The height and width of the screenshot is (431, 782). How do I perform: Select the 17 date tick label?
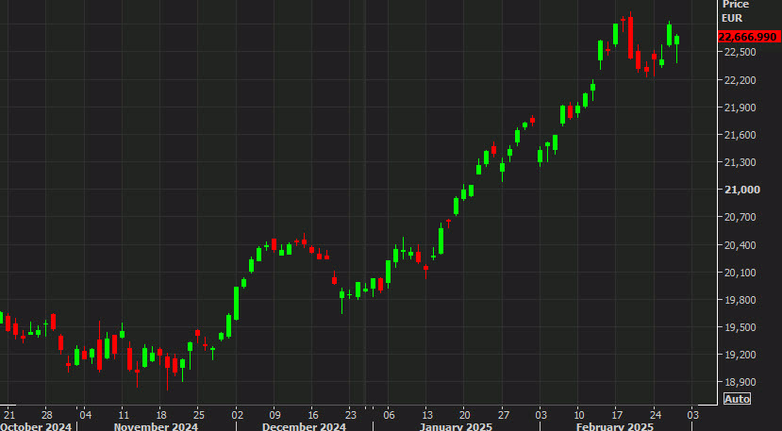pyautogui.click(x=617, y=415)
